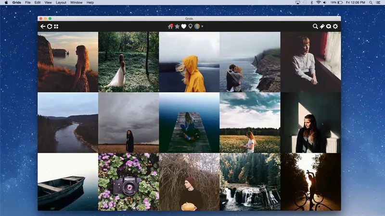385x216 pixels.
Task: Open photo of woman in yellow field
Action: point(250,123)
